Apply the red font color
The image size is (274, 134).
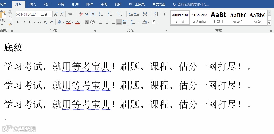(78, 22)
